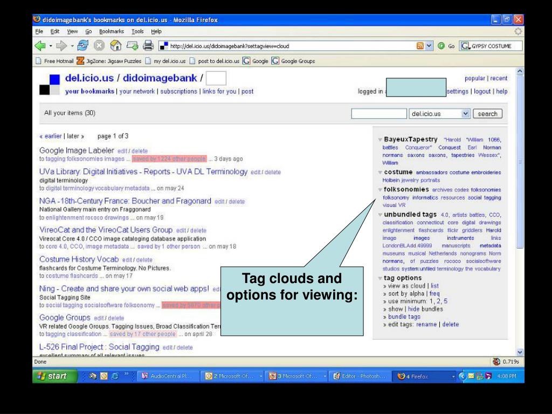Image resolution: width=552 pixels, height=414 pixels.
Task: Click the page scrollbar up arrow
Action: (x=520, y=71)
